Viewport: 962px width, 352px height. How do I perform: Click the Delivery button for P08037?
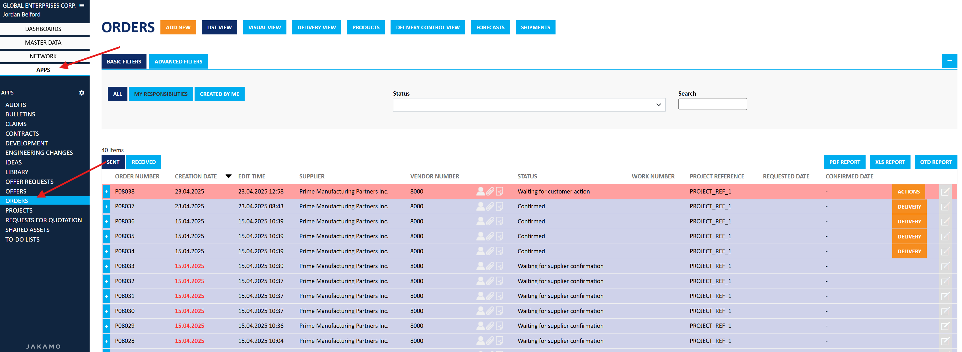point(909,207)
